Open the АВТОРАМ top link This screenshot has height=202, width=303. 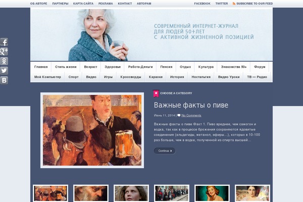(x=144, y=4)
